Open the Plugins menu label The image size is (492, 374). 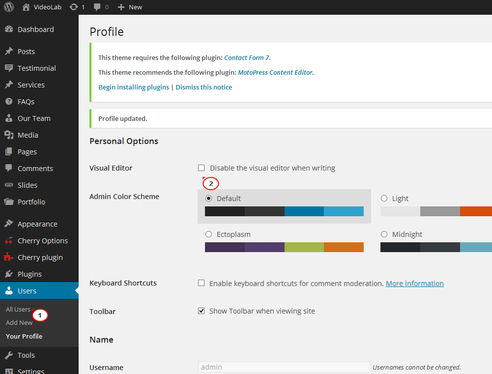coord(29,274)
